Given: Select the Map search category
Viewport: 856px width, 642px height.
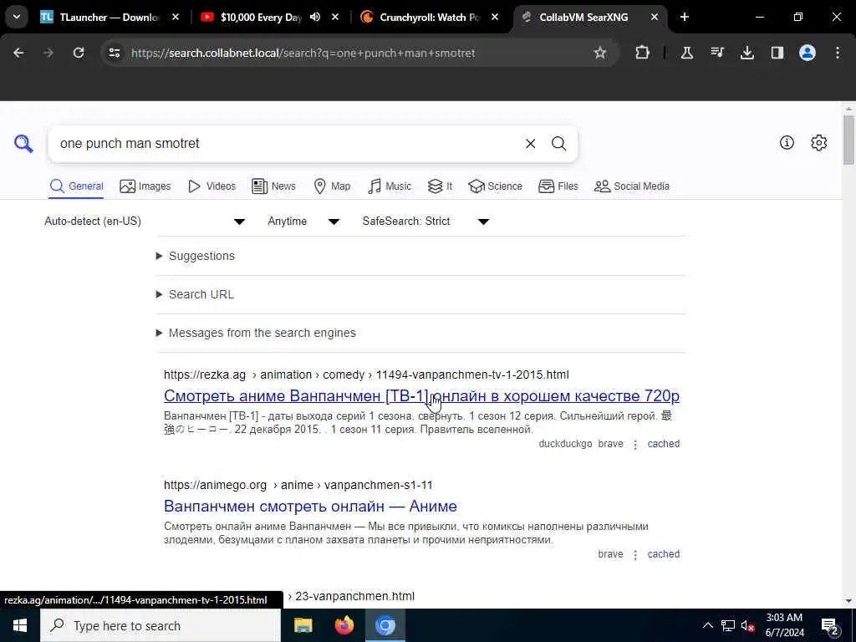Looking at the screenshot, I should point(332,186).
